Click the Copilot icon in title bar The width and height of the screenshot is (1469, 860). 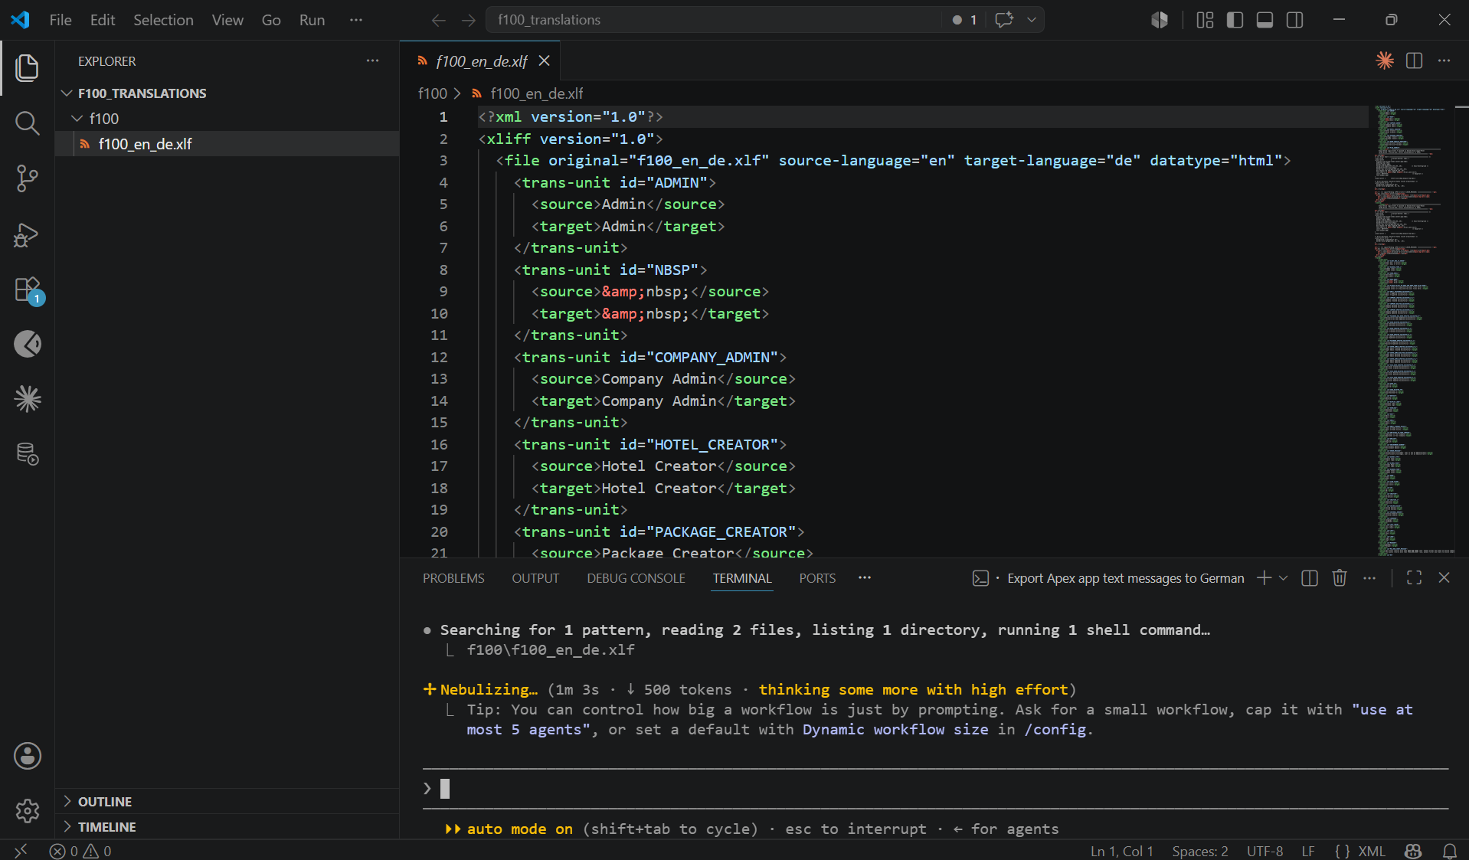(1160, 20)
